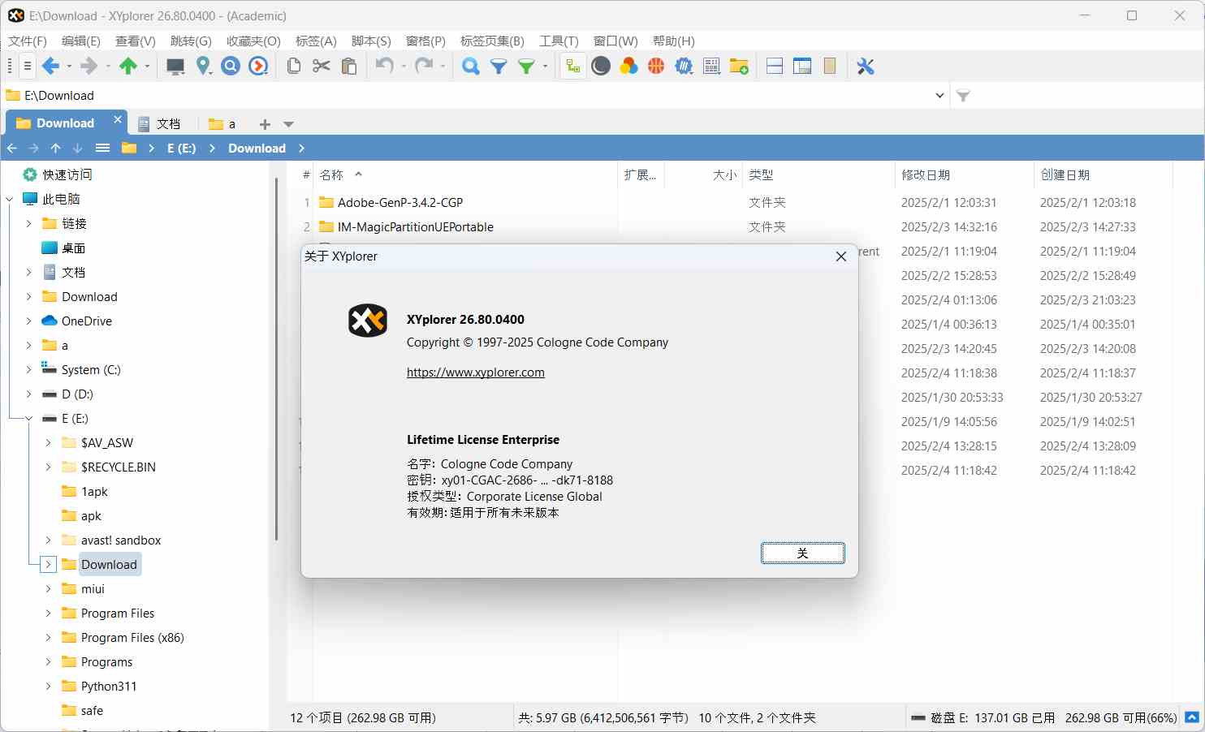This screenshot has width=1205, height=732.
Task: Open address bar dropdown arrow
Action: pos(939,96)
